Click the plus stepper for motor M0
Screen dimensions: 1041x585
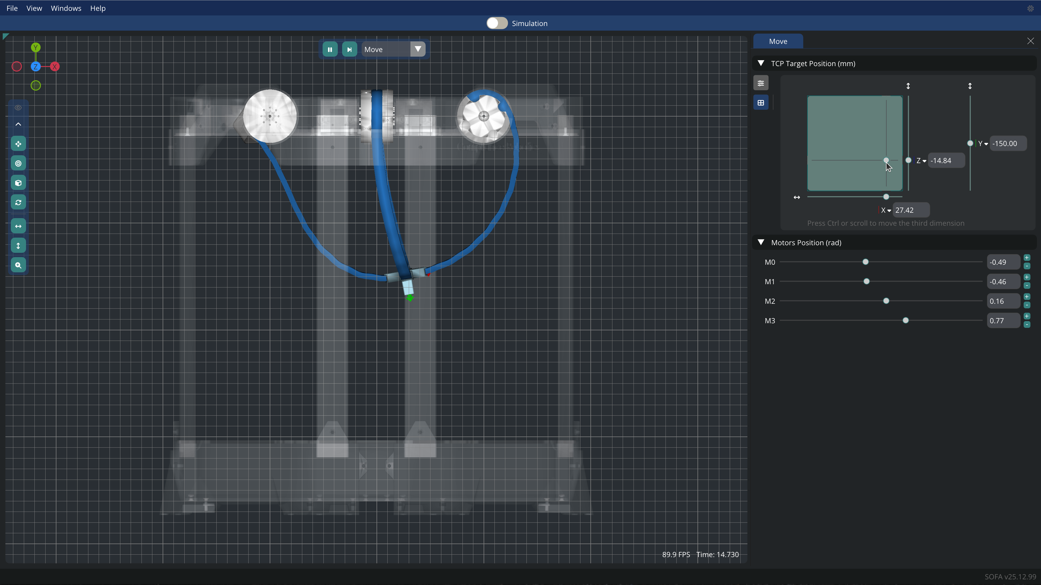1027,258
